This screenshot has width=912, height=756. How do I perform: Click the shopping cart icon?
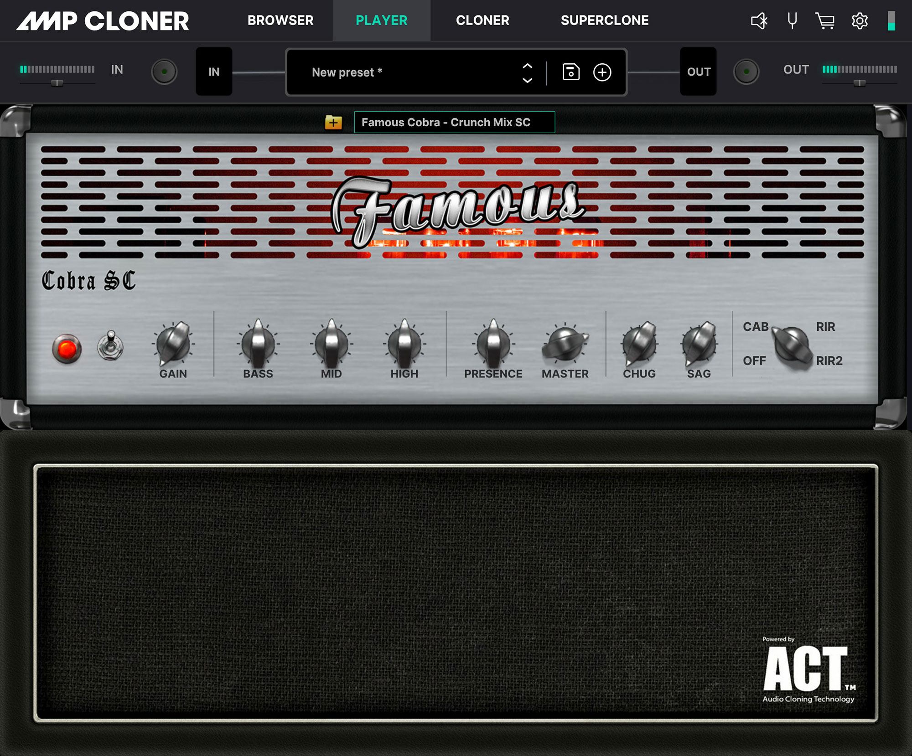tap(824, 21)
